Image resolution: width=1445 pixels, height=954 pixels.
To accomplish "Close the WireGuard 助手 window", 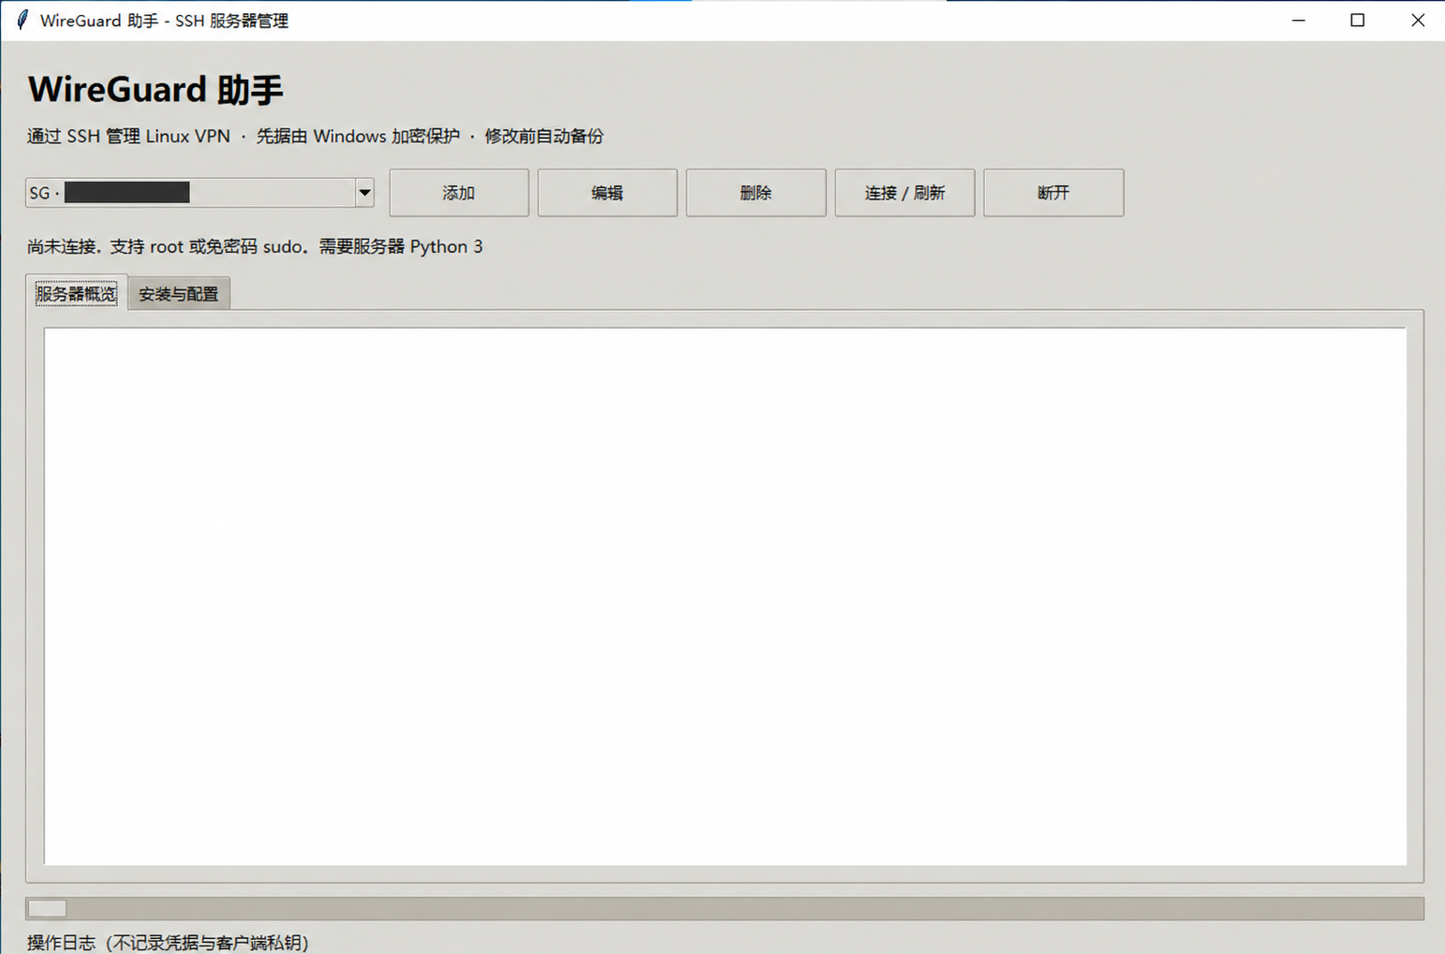I will click(x=1417, y=20).
